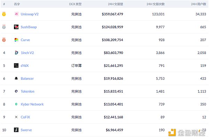Click the Kyber Network green logo icon
This screenshot has width=209, height=140.
(16, 104)
